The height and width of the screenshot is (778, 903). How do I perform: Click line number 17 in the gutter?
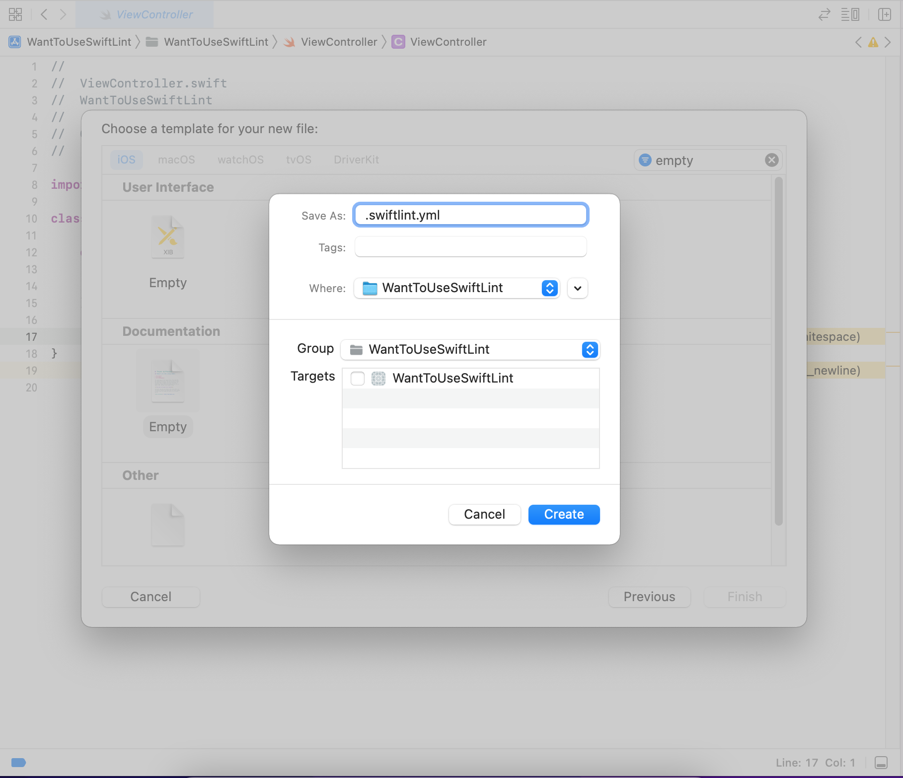[x=31, y=337]
